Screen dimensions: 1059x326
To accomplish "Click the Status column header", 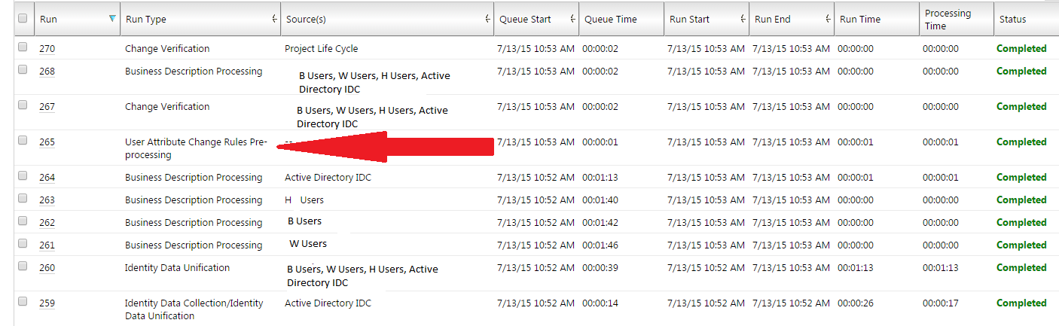I will 1012,20.
